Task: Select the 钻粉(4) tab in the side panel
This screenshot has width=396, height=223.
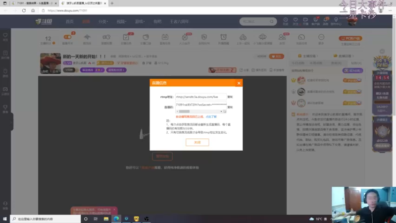Action: pos(356,63)
